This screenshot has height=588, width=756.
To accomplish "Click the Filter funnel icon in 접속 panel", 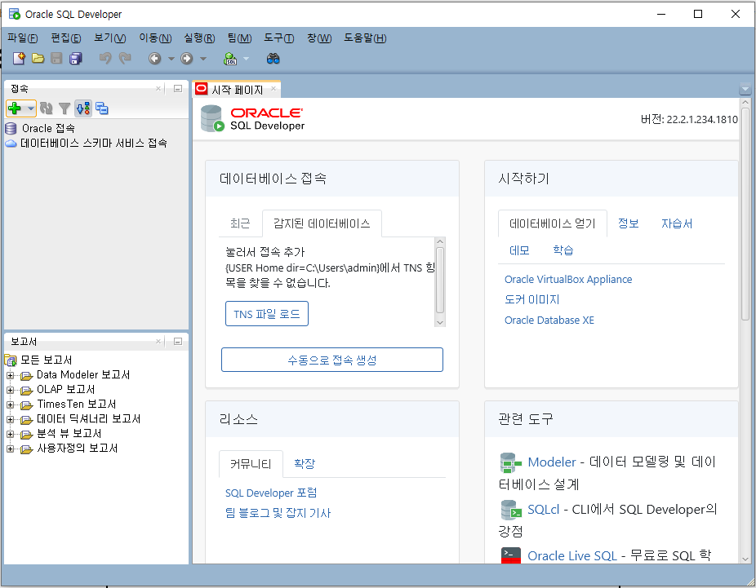I will click(64, 108).
